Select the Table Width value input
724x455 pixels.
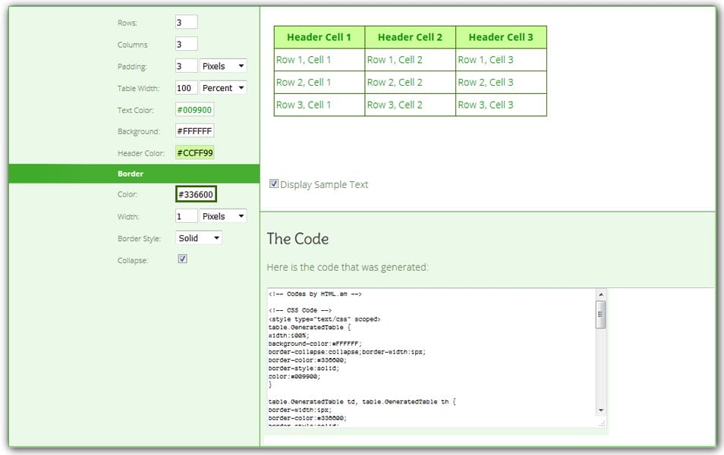tap(188, 88)
